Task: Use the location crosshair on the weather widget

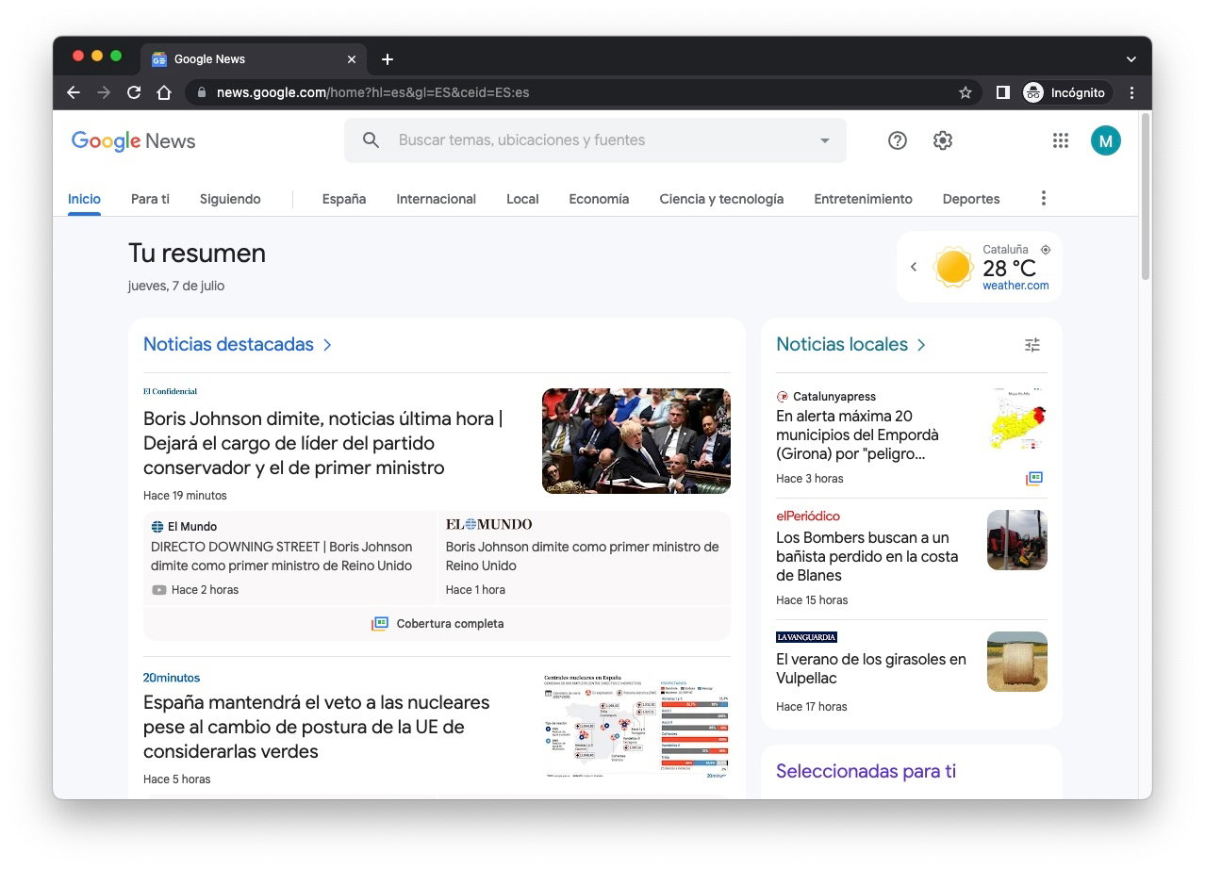Action: coord(1045,250)
